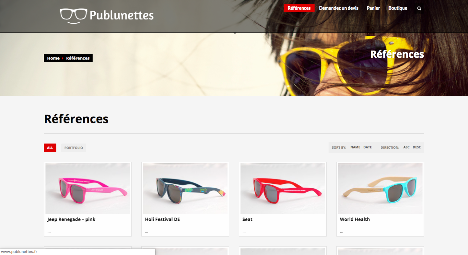Click Home in the breadcrumb
This screenshot has height=255, width=468.
53,58
